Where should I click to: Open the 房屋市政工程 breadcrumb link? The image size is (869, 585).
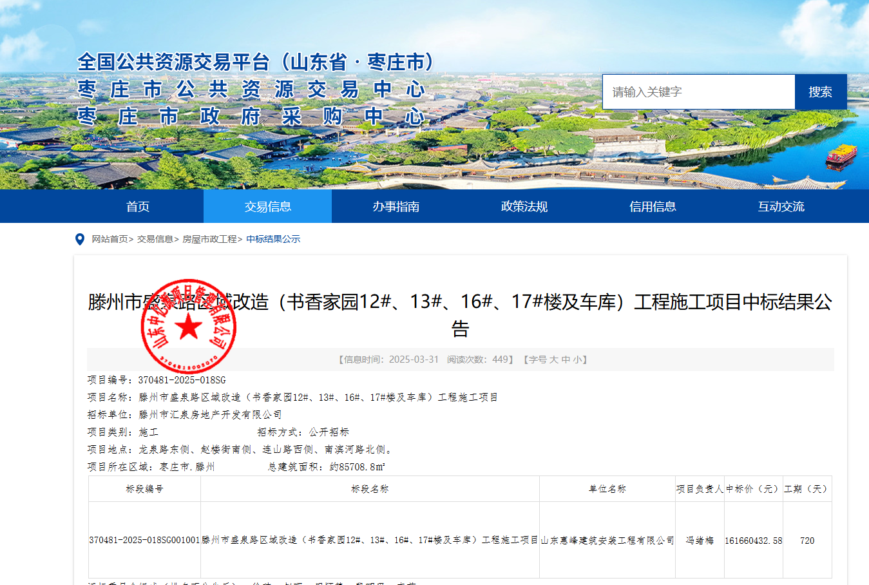coord(209,238)
